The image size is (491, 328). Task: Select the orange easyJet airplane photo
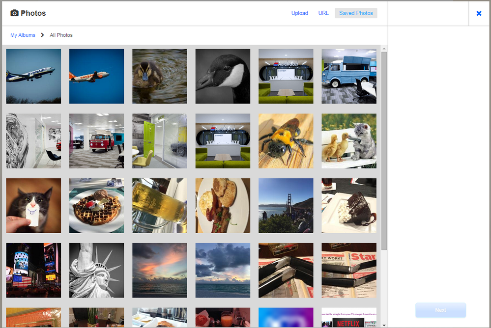(x=96, y=76)
